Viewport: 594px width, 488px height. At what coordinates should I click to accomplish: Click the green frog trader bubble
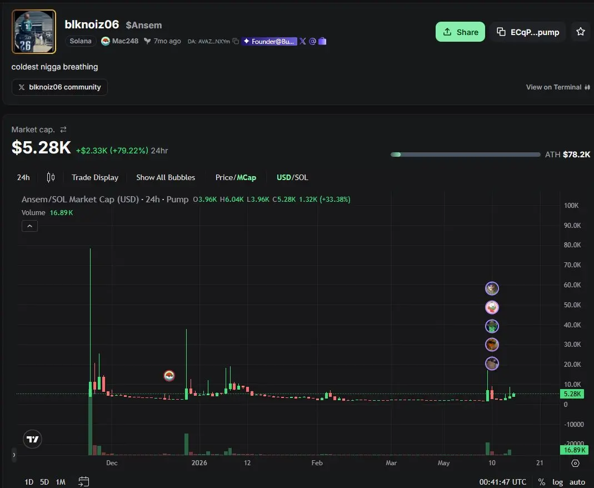click(492, 326)
